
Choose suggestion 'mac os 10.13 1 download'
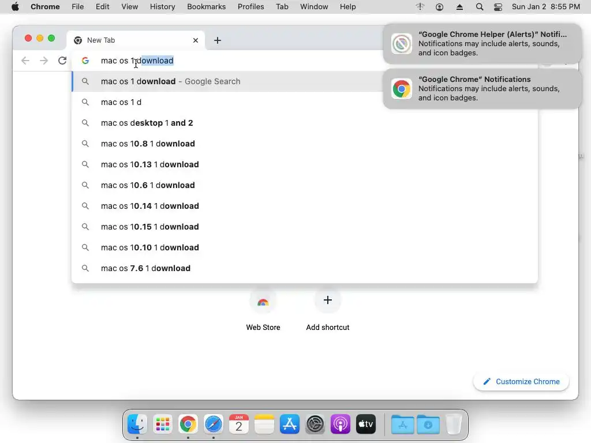pos(305,164)
